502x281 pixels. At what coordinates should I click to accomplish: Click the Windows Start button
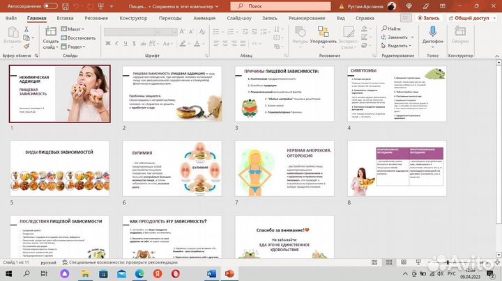click(10, 275)
